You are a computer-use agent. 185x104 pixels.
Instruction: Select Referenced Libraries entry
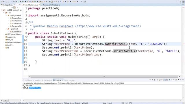pyautogui.click(x=13, y=42)
